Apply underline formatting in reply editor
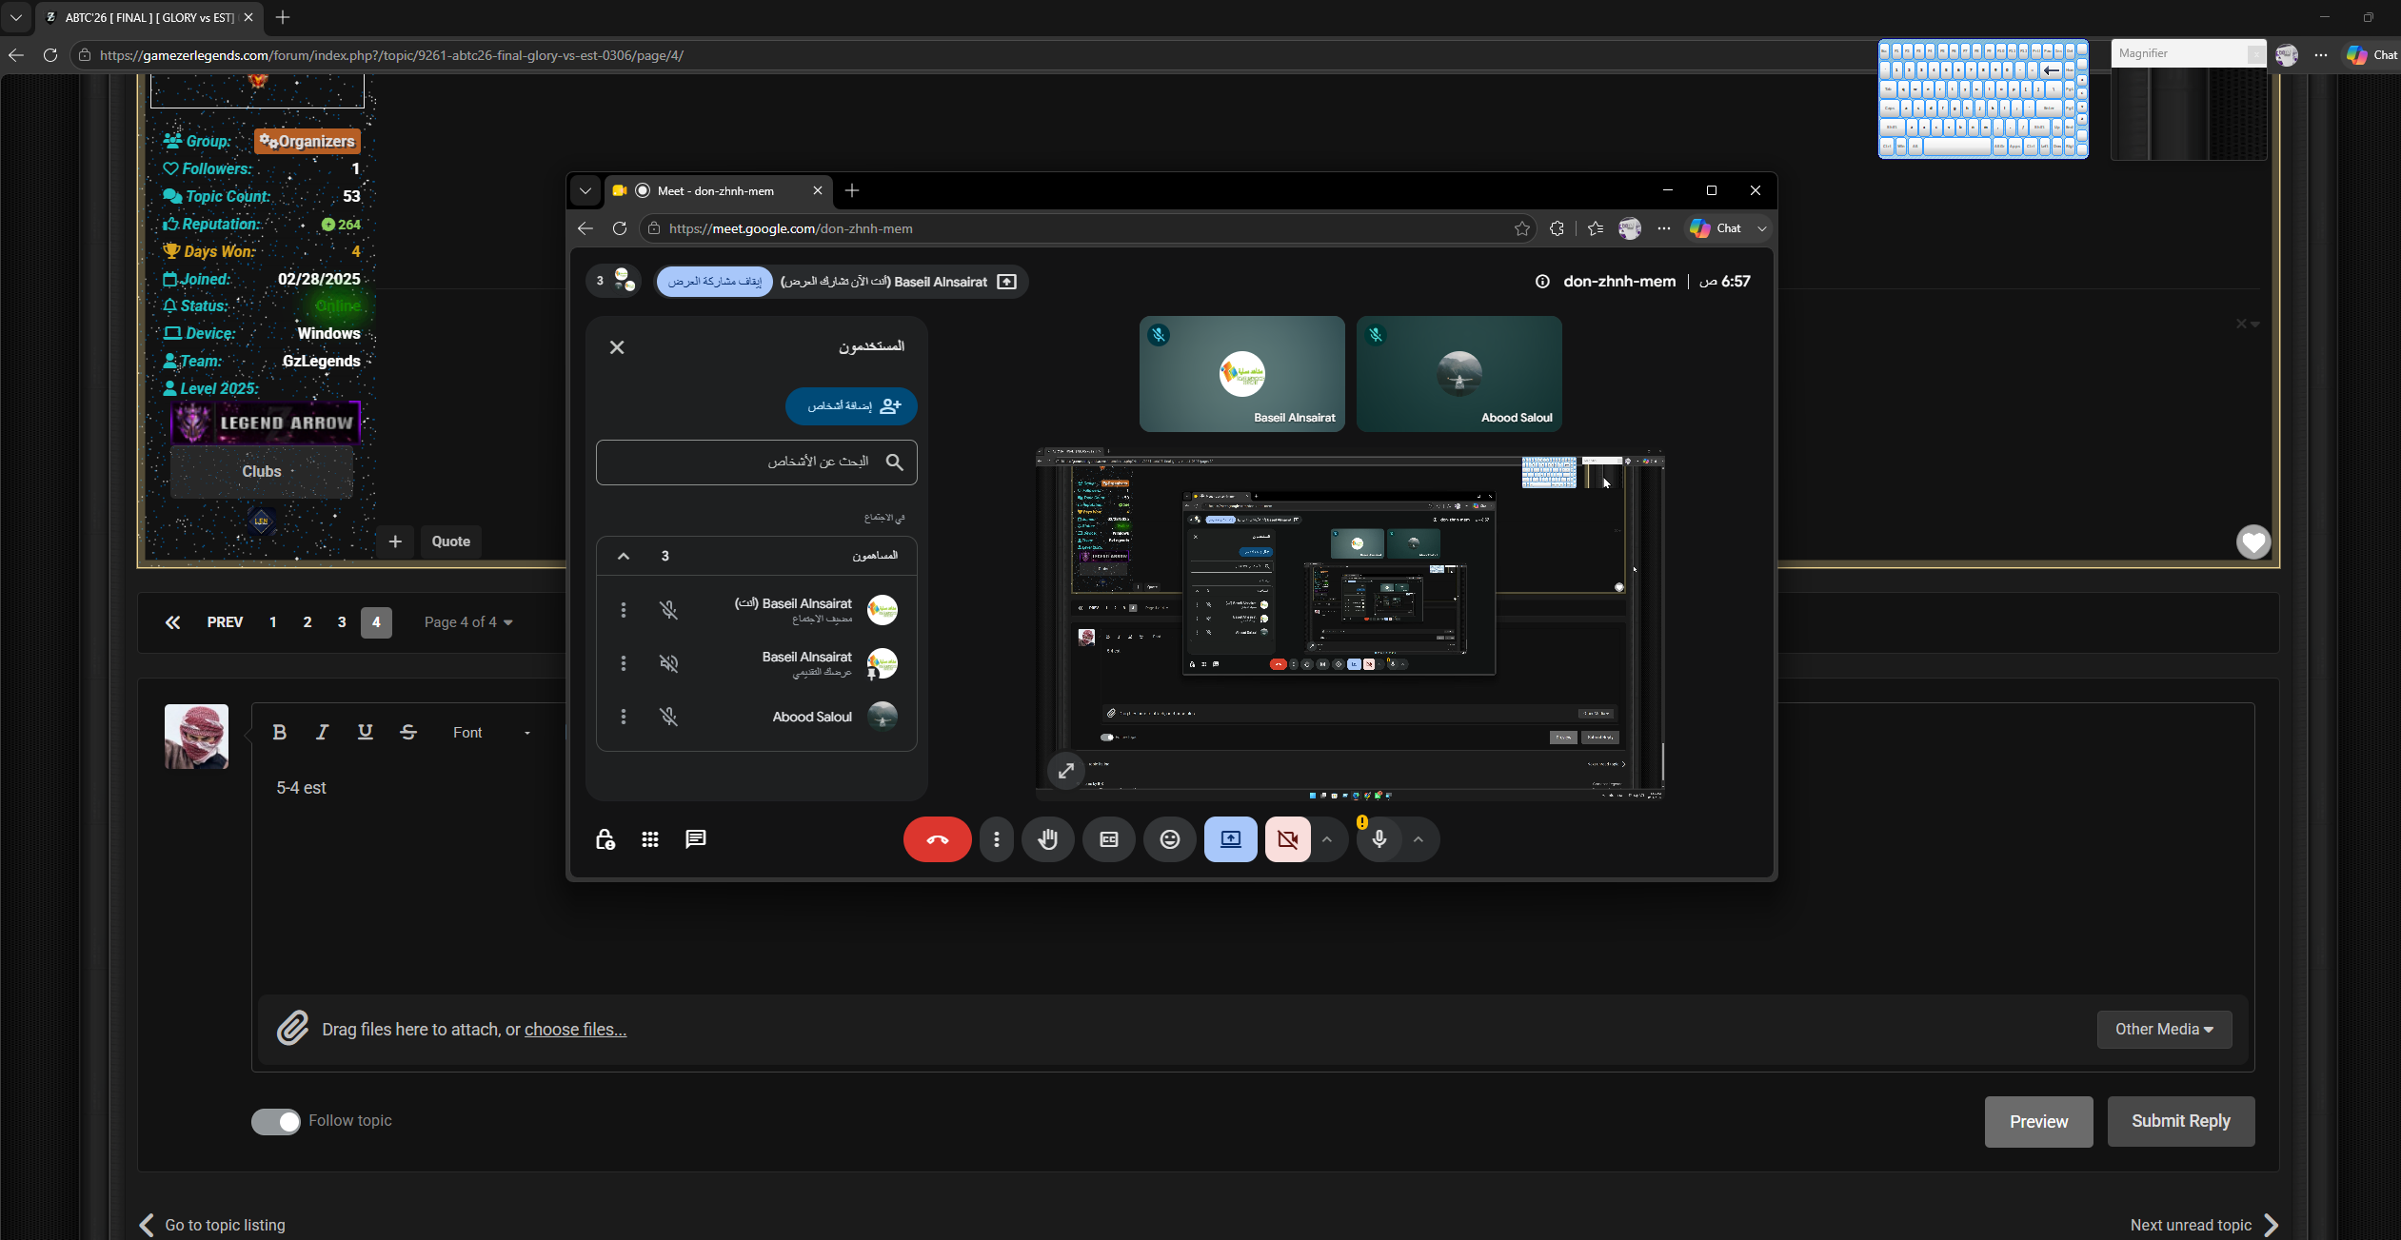2401x1240 pixels. click(x=365, y=732)
